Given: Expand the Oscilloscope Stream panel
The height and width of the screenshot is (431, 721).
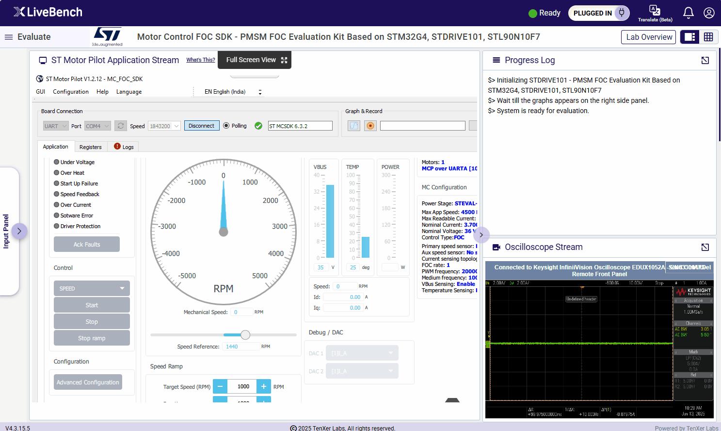Looking at the screenshot, I should pos(705,247).
